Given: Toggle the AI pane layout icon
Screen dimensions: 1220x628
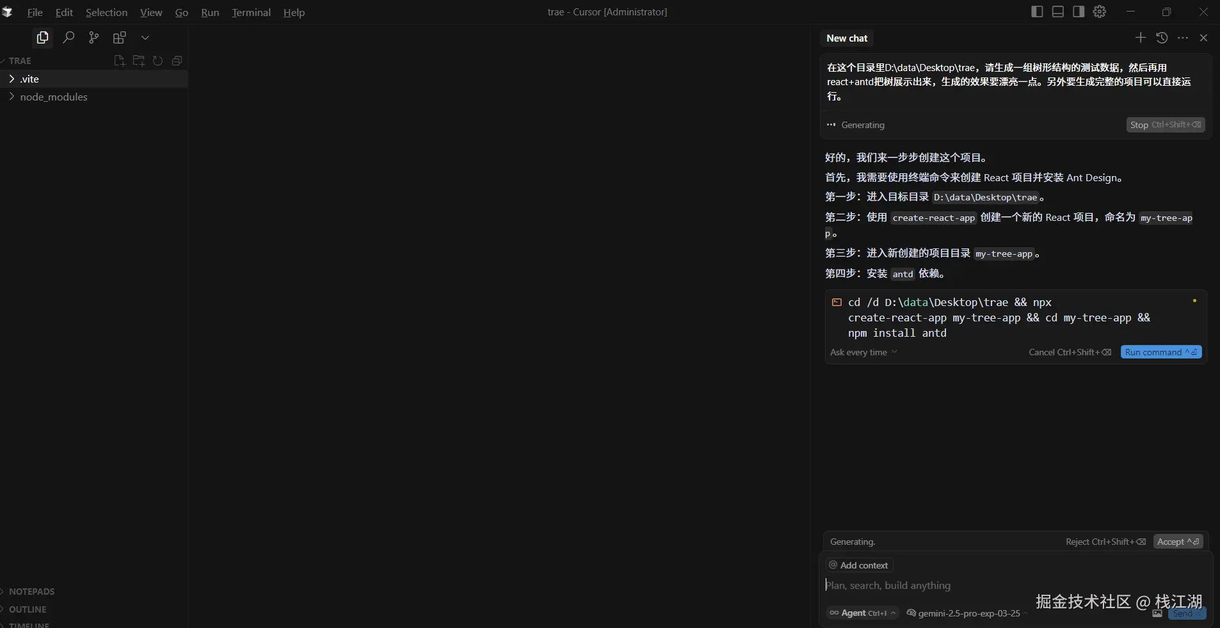Looking at the screenshot, I should tap(1079, 12).
